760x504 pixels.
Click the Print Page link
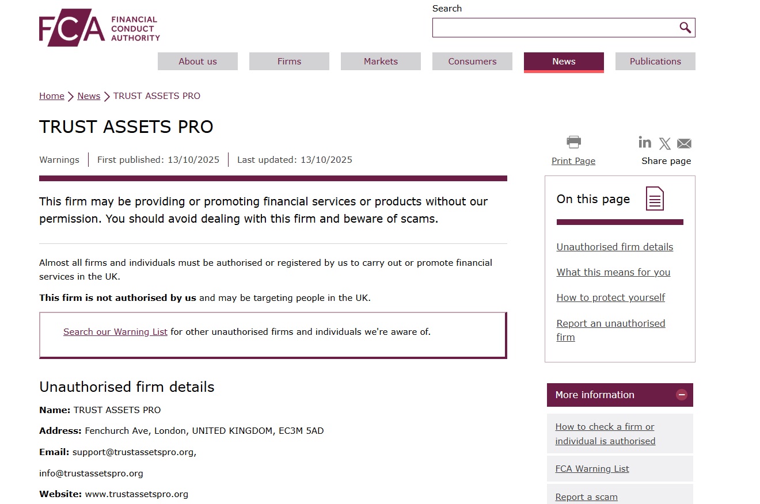pos(573,161)
